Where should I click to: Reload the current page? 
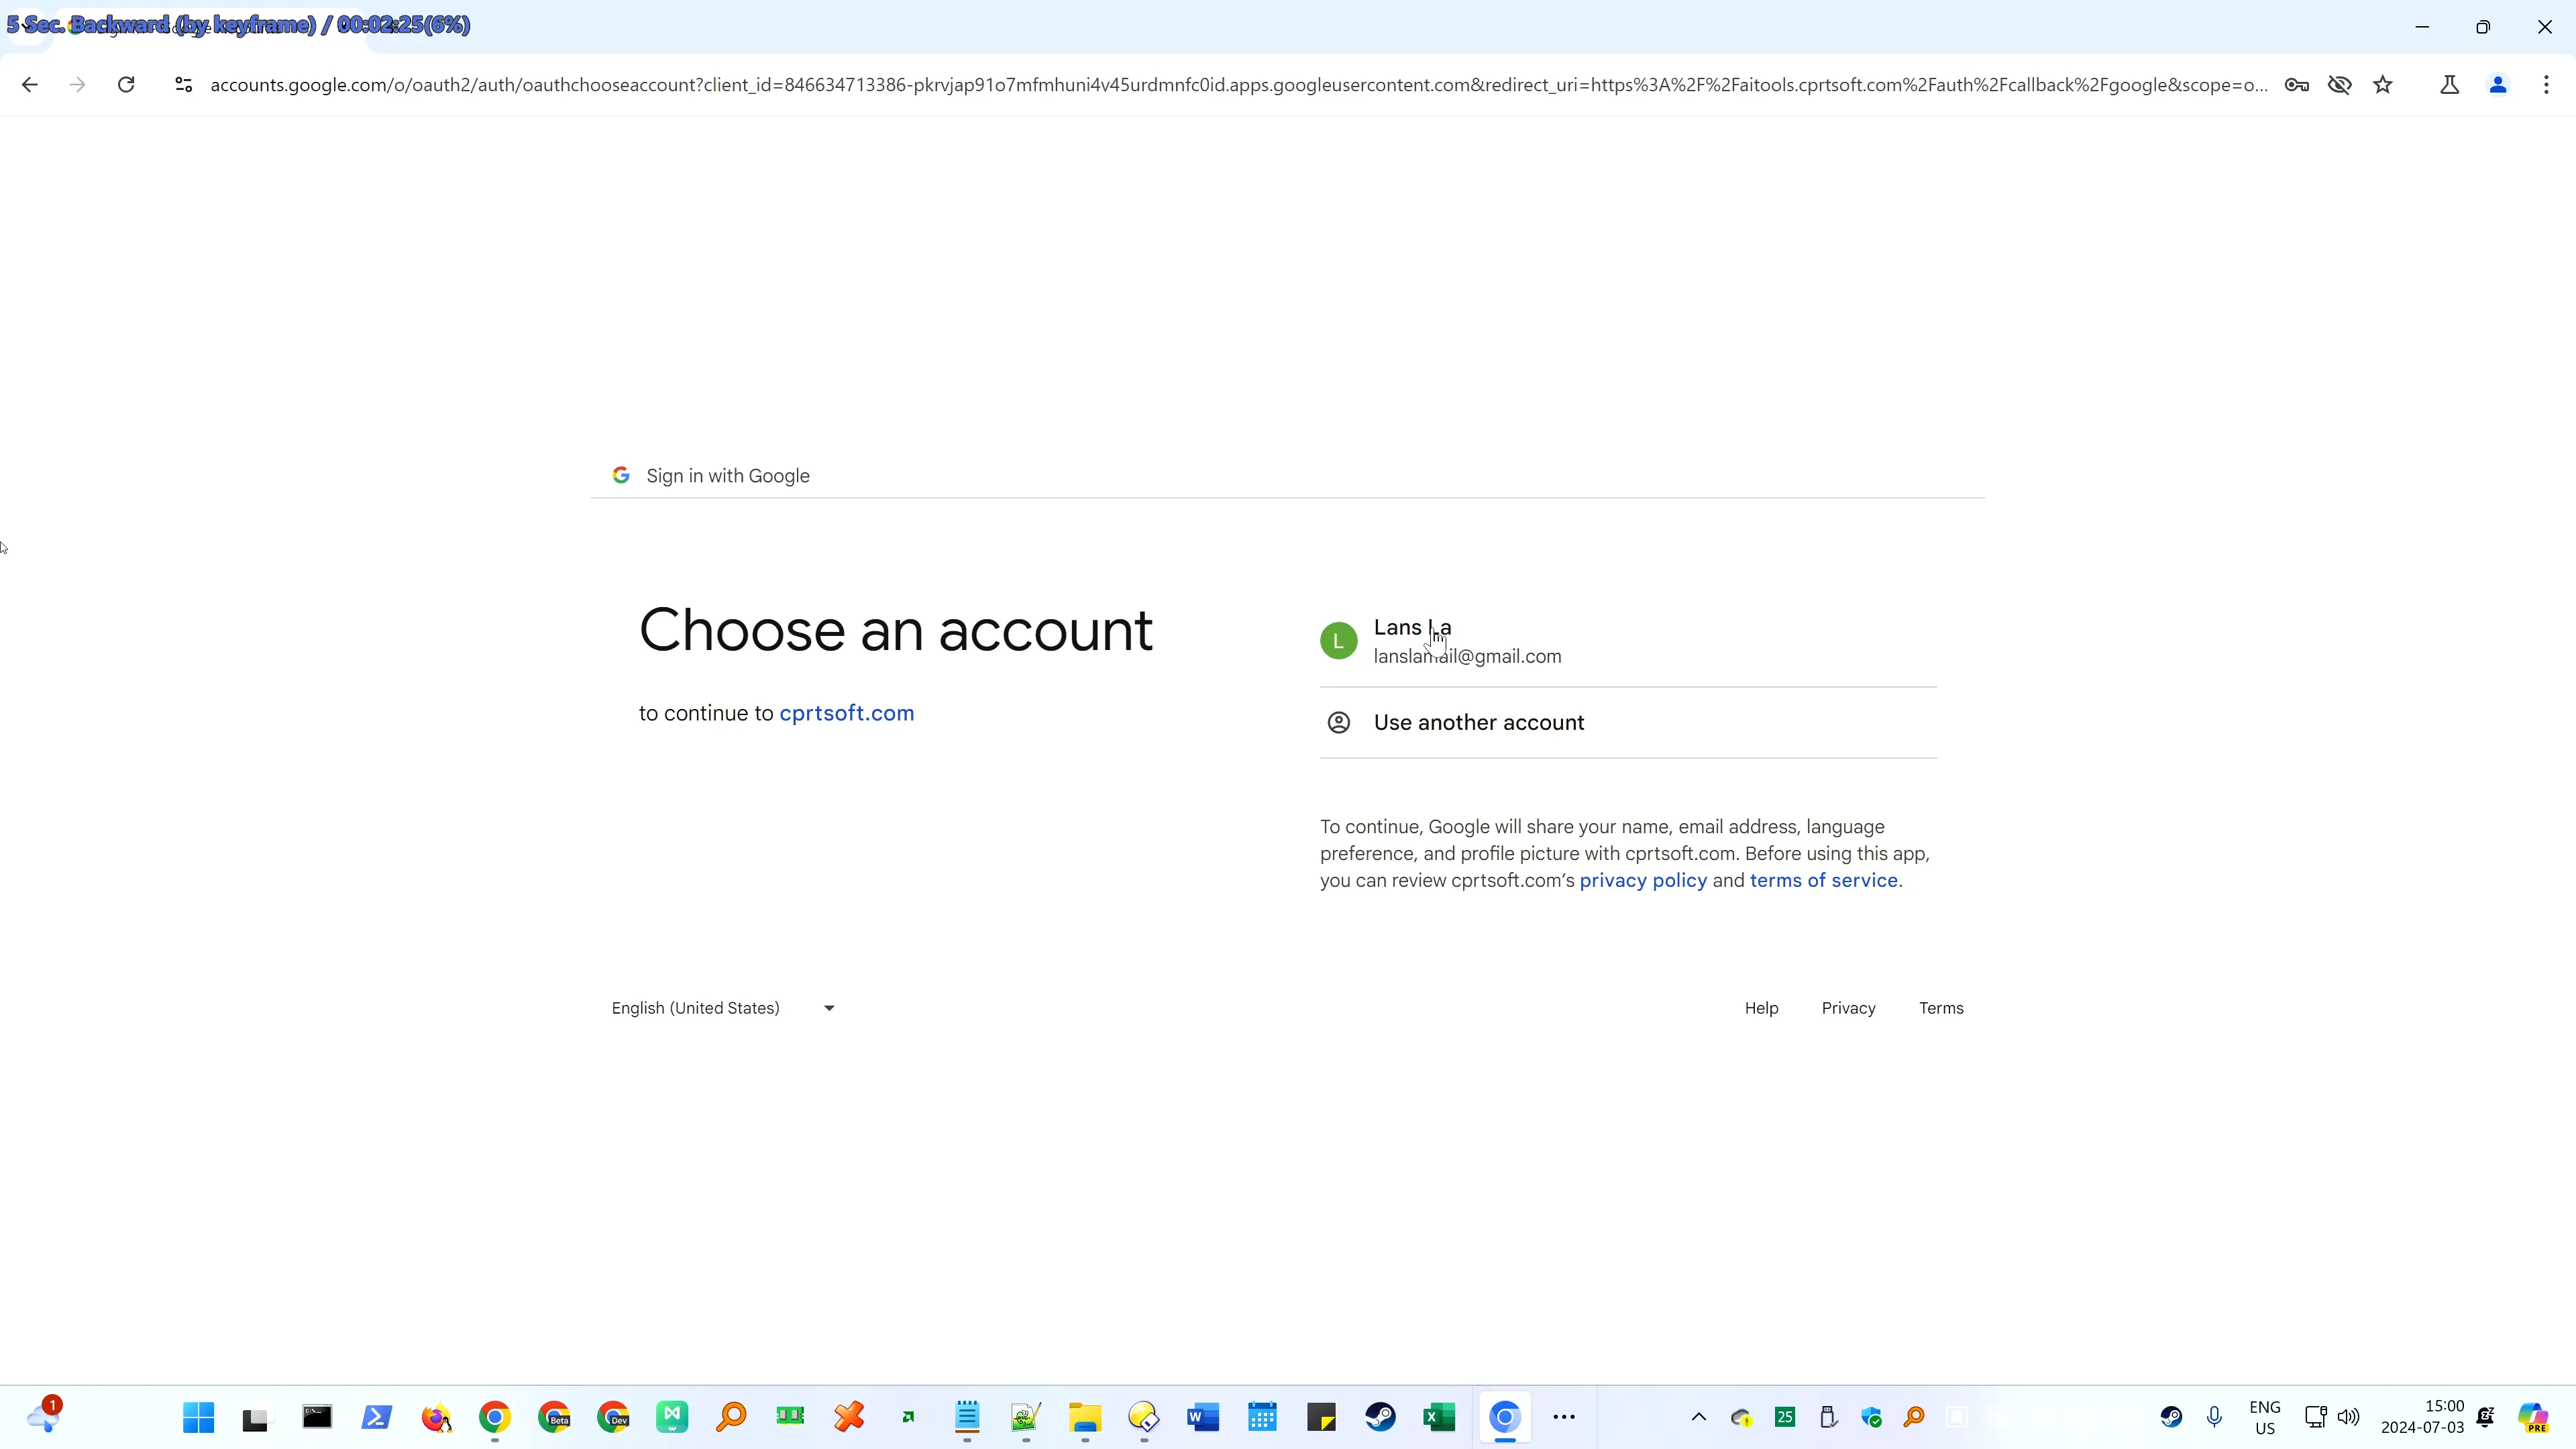coord(126,85)
